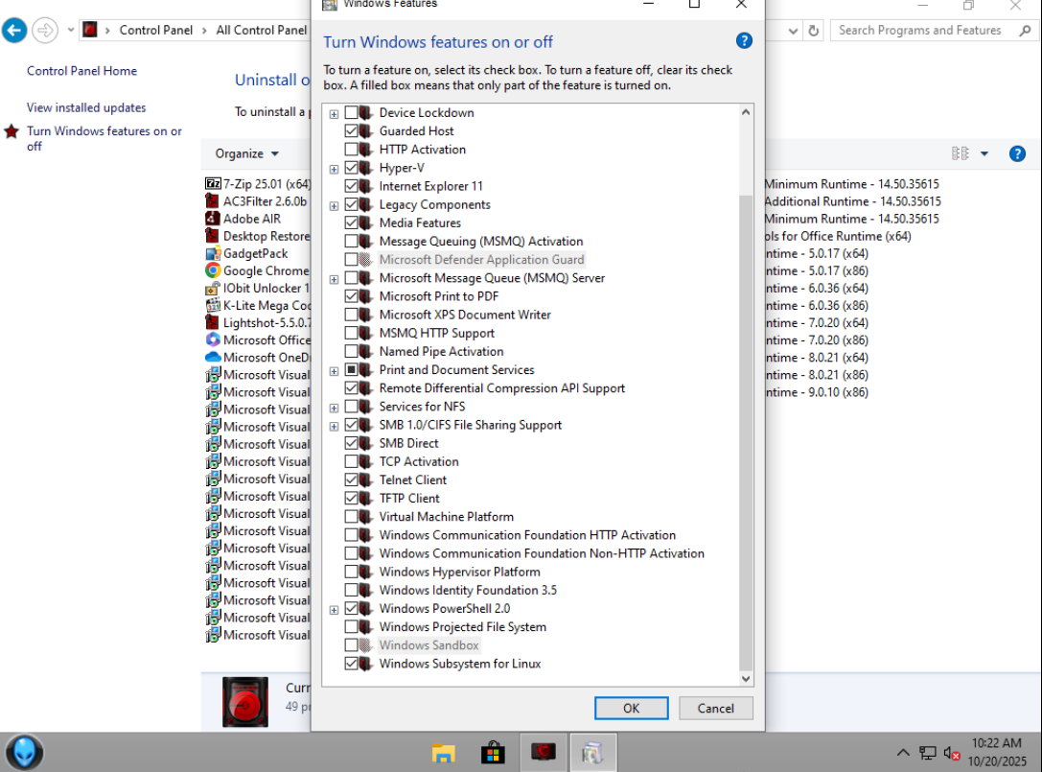The height and width of the screenshot is (772, 1042).
Task: Check the Microsoft XPS Document Writer checkbox
Action: (352, 315)
